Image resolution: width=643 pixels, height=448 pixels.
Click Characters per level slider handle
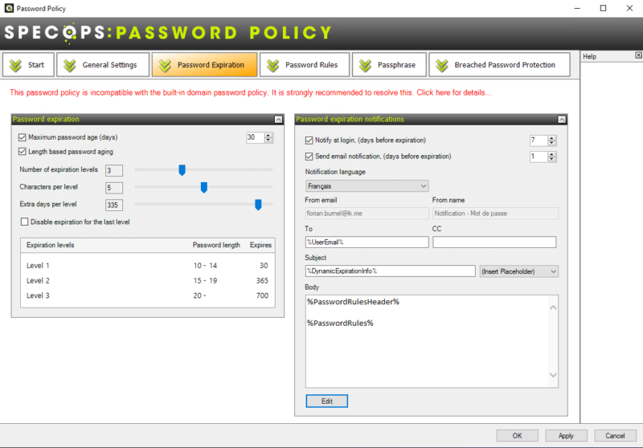pyautogui.click(x=204, y=187)
